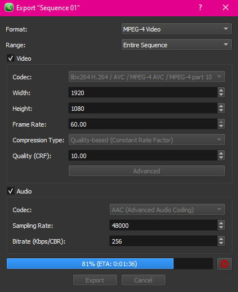Increase Width with the up arrow
The width and height of the screenshot is (238, 292).
(x=221, y=90)
